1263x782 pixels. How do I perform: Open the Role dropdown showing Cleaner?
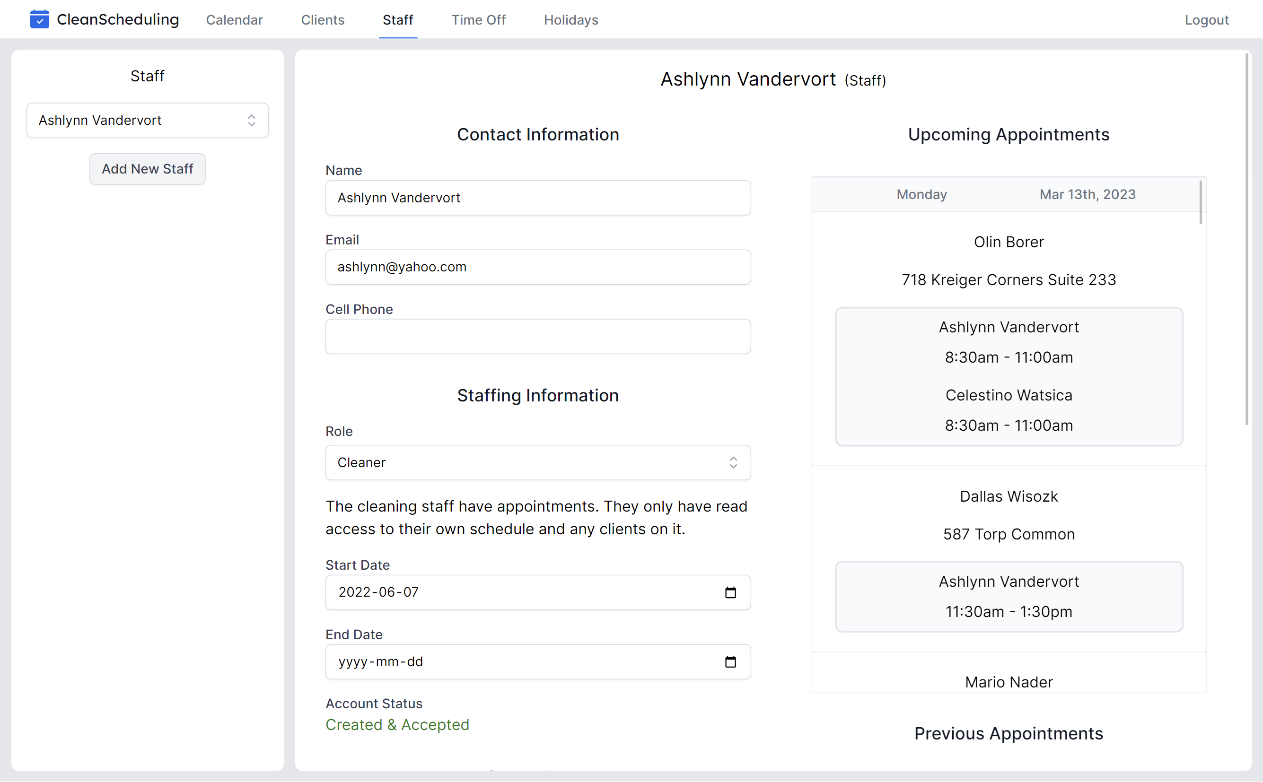[537, 462]
